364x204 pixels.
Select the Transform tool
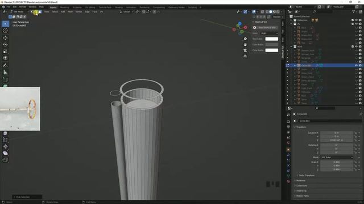5,58
